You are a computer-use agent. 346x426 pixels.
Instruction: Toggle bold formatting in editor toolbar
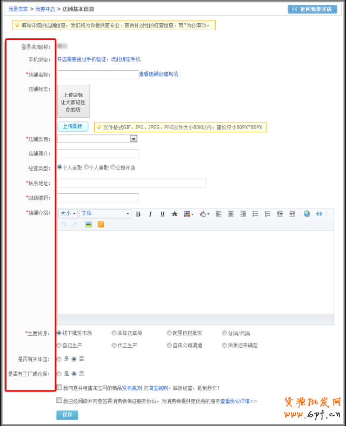[138, 214]
